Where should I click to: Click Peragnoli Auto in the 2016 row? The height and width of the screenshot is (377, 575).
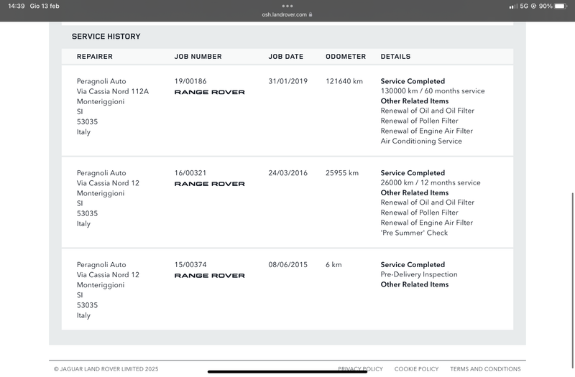point(101,173)
